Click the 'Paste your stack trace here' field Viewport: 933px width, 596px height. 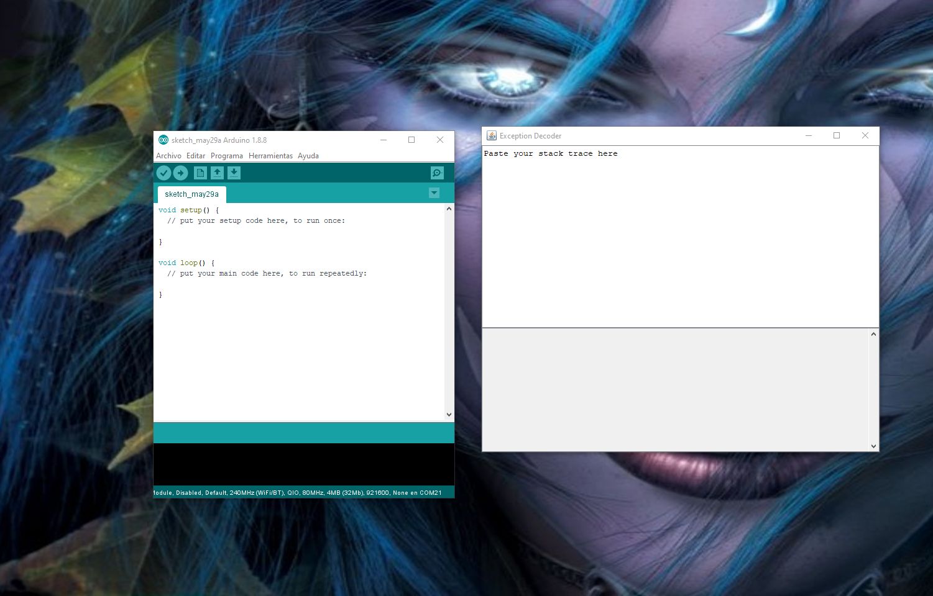(551, 153)
